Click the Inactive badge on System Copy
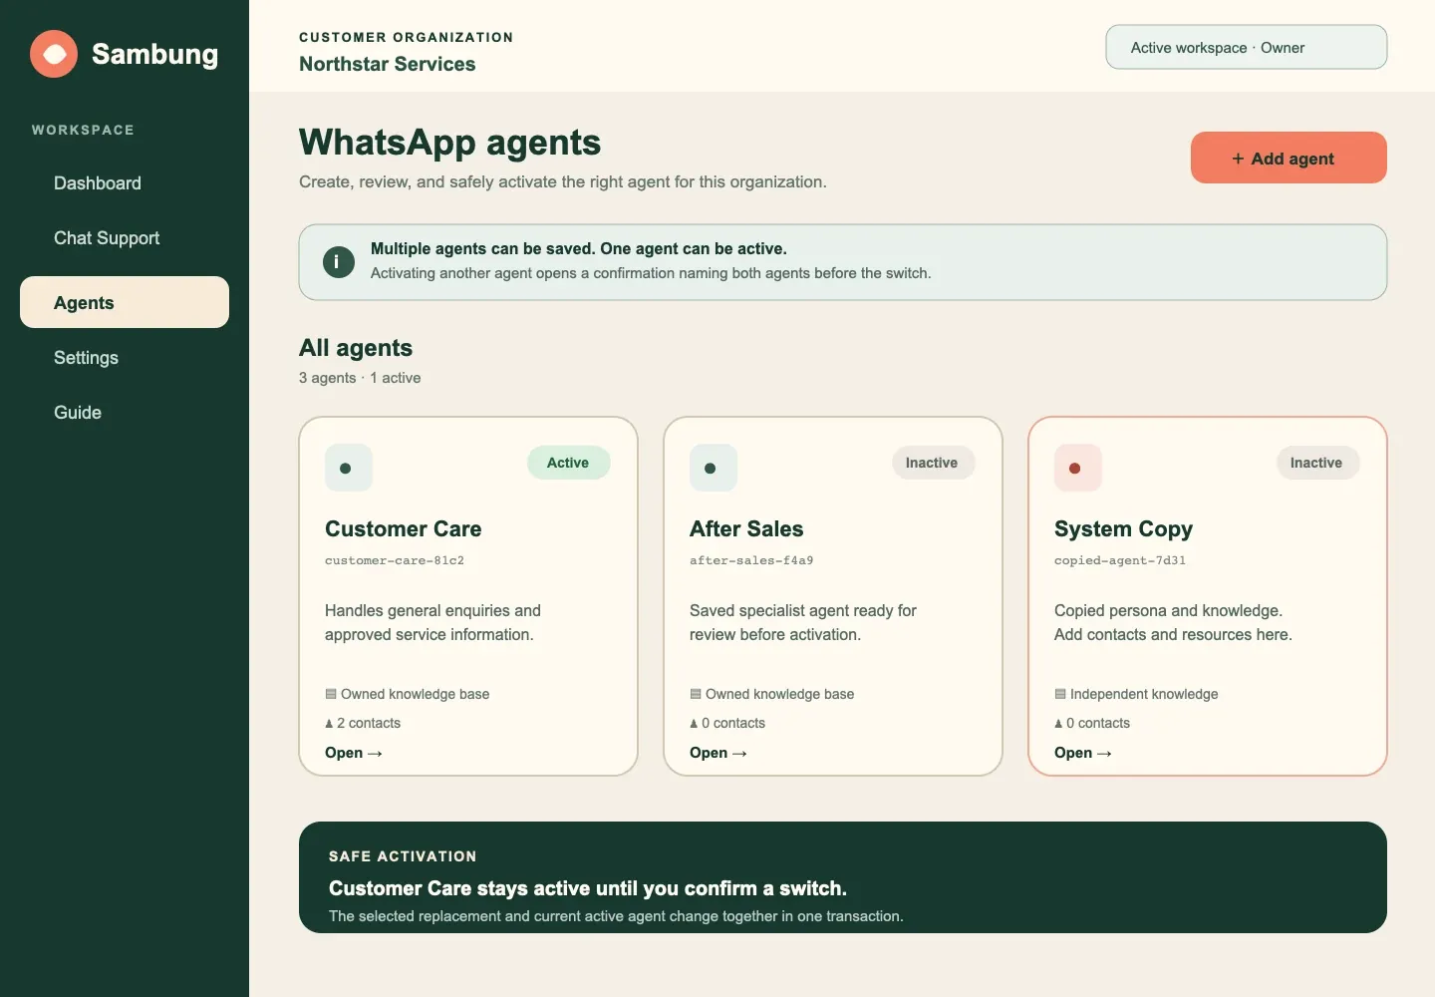 pyautogui.click(x=1316, y=463)
